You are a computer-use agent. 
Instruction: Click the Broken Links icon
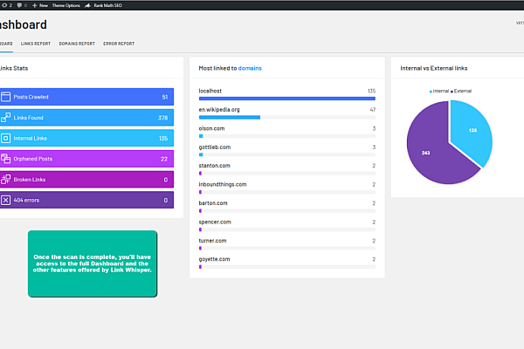point(6,180)
